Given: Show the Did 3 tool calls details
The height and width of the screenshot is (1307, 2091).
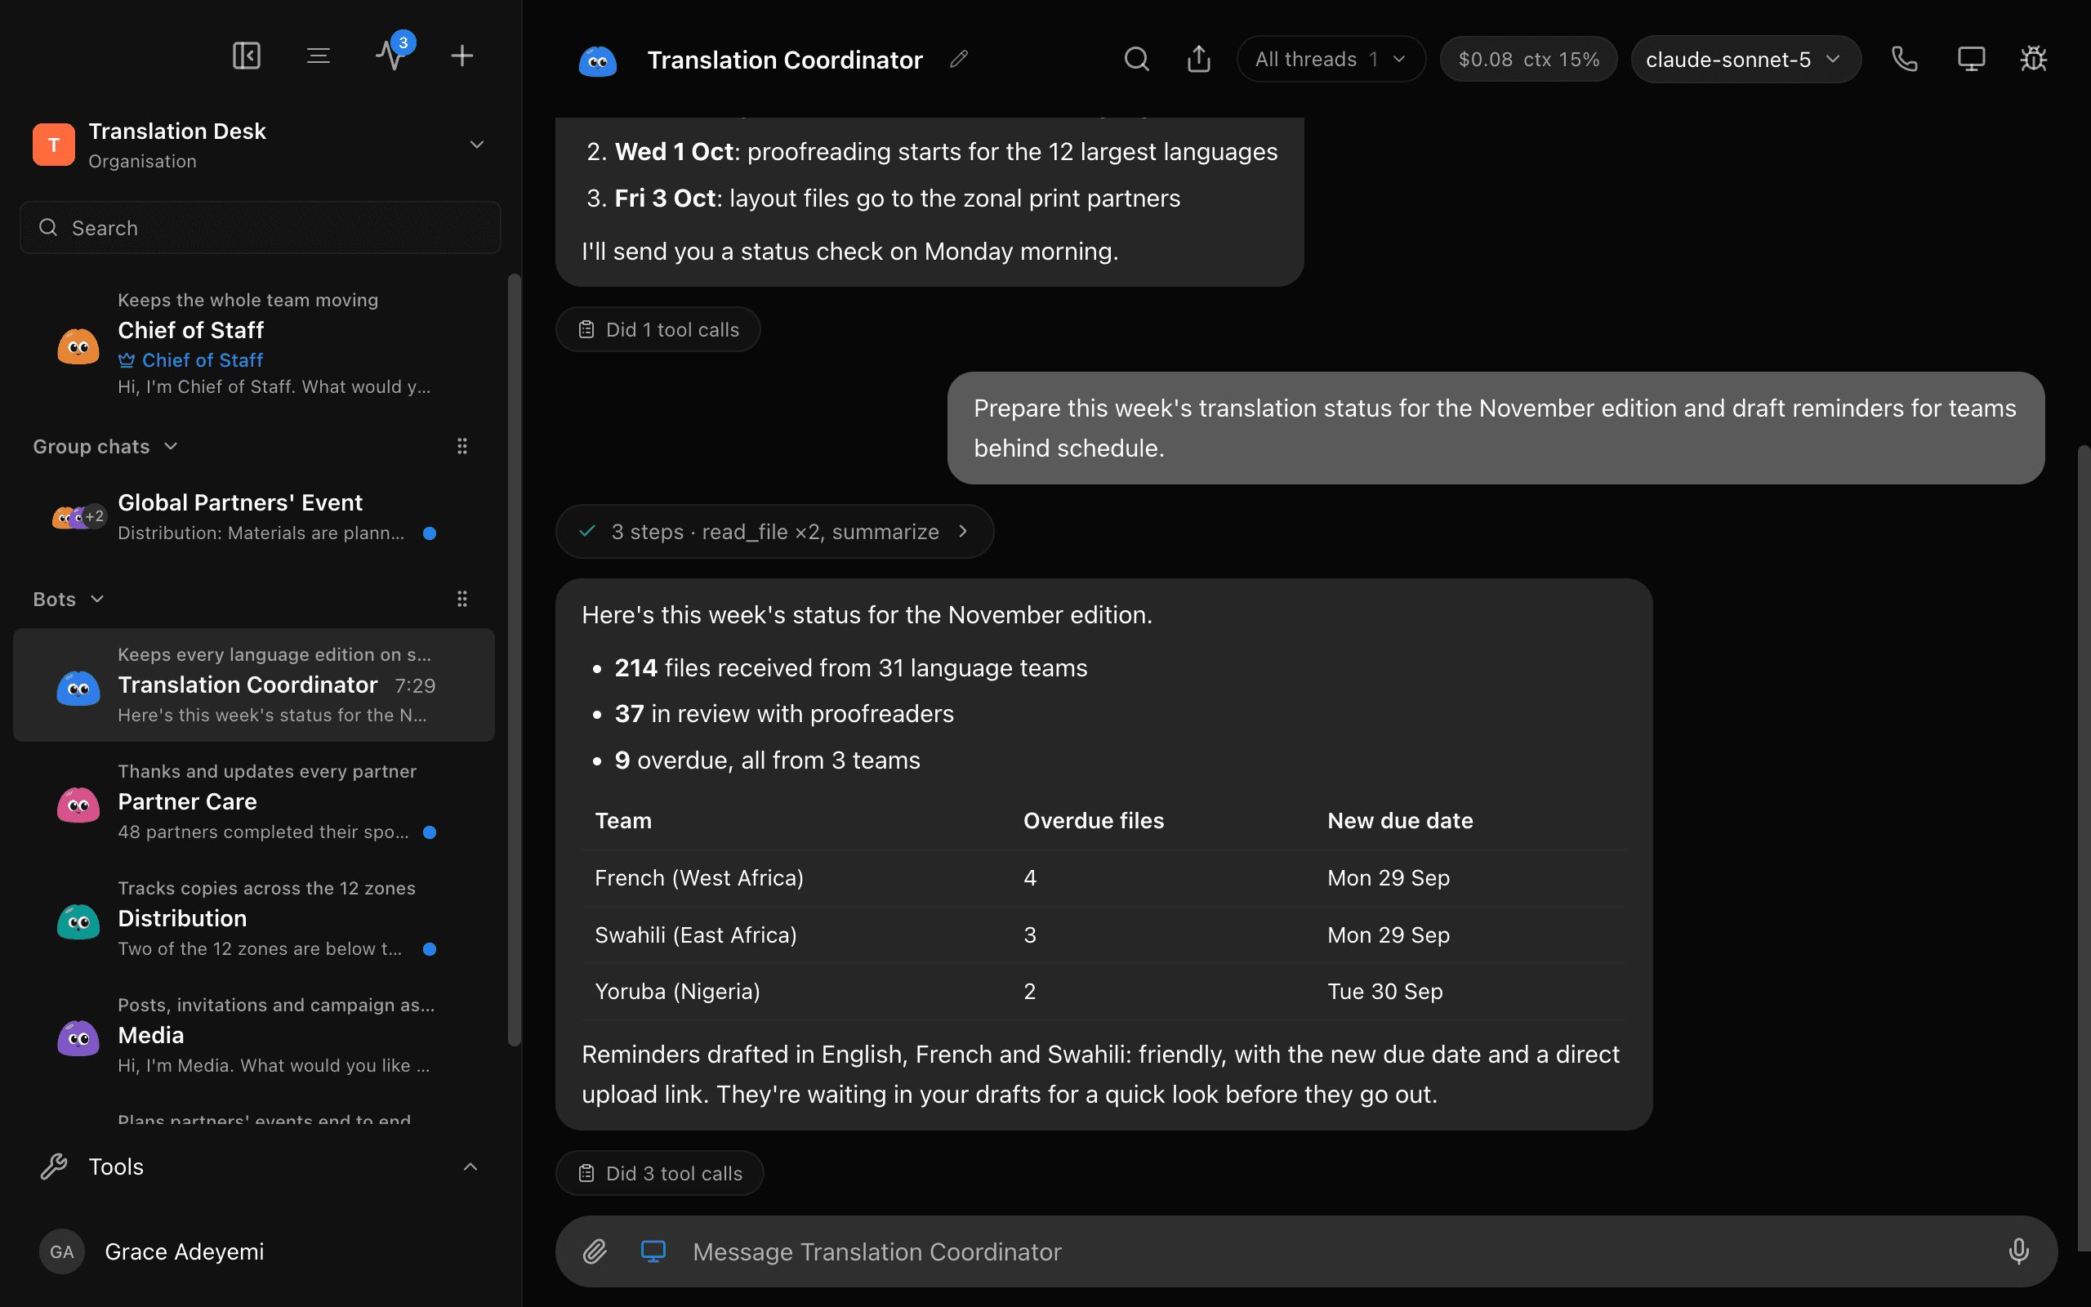Looking at the screenshot, I should pyautogui.click(x=659, y=1173).
